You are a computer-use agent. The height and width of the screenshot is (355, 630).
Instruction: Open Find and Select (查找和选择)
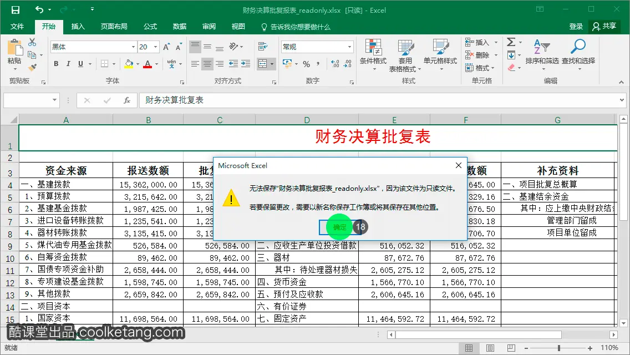click(x=578, y=55)
